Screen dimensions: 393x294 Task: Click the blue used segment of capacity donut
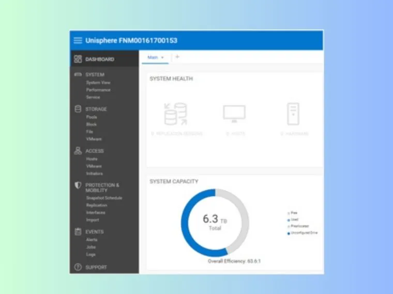pos(185,225)
